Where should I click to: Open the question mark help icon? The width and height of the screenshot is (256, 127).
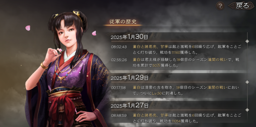(220, 6)
